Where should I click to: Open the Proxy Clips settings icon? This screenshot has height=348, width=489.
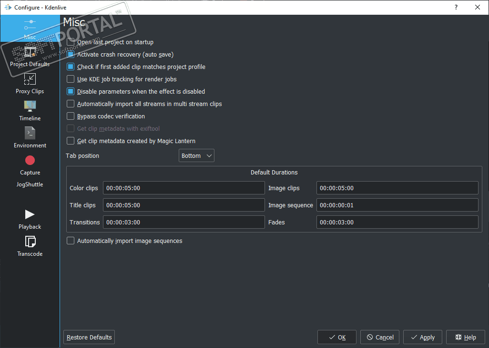(x=30, y=79)
